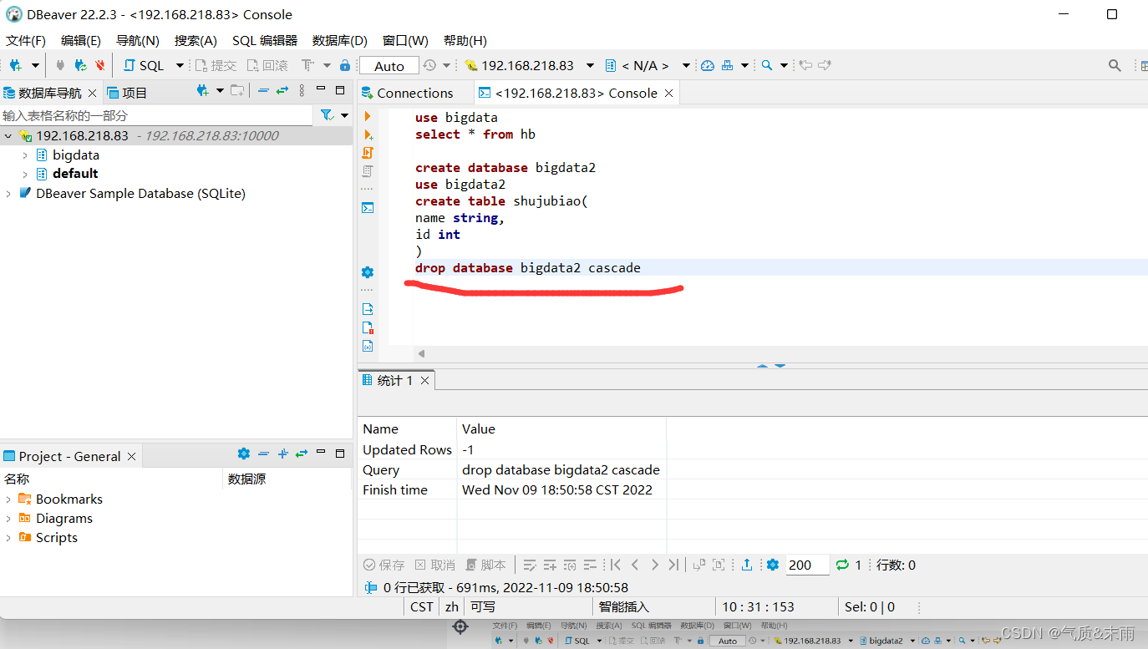Image resolution: width=1148 pixels, height=649 pixels.
Task: Click the navigator's create folder icon
Action: [237, 90]
